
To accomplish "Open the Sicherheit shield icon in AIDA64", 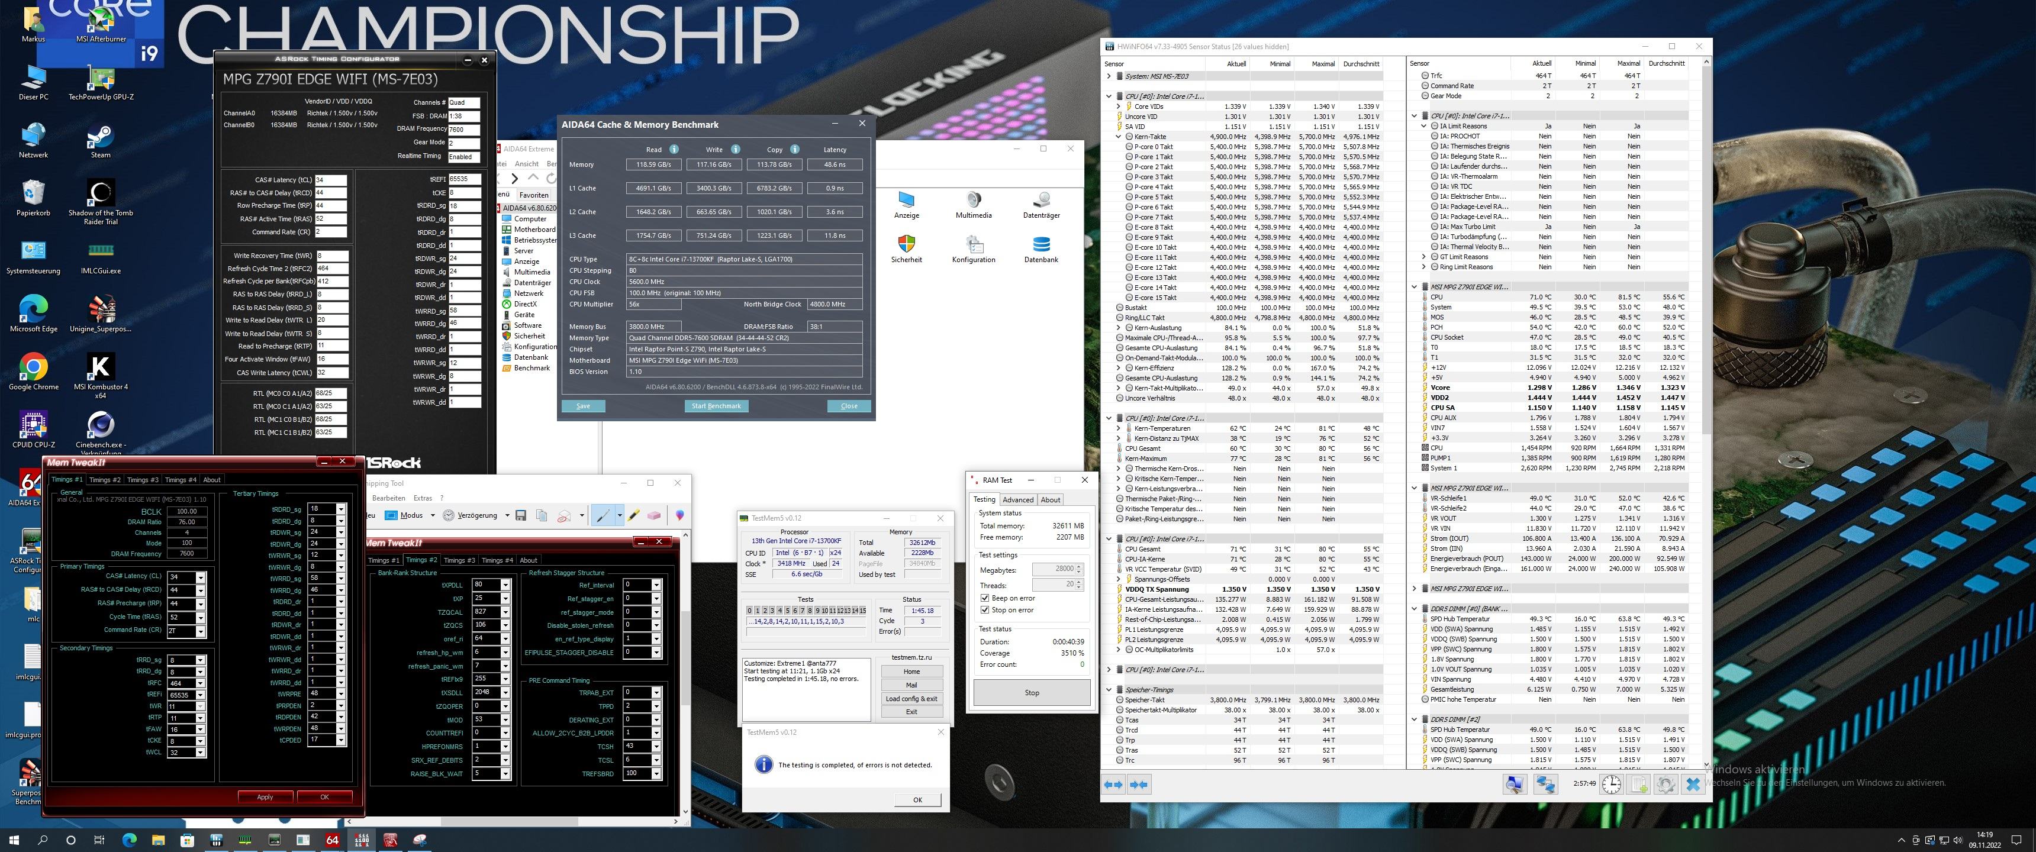I will pyautogui.click(x=907, y=249).
